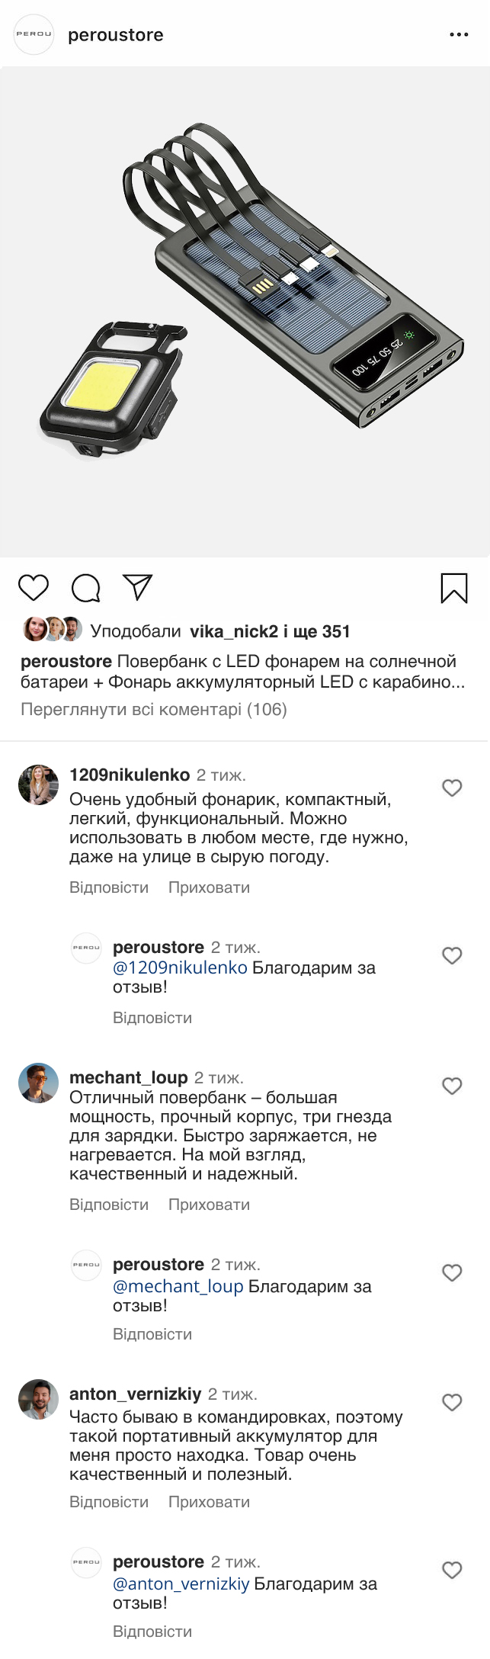Open comments via the speech bubble icon
Screen dimensions: 490x1659
(x=86, y=588)
